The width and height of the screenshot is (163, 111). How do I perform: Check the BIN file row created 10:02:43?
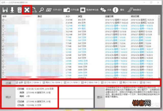(3, 23)
